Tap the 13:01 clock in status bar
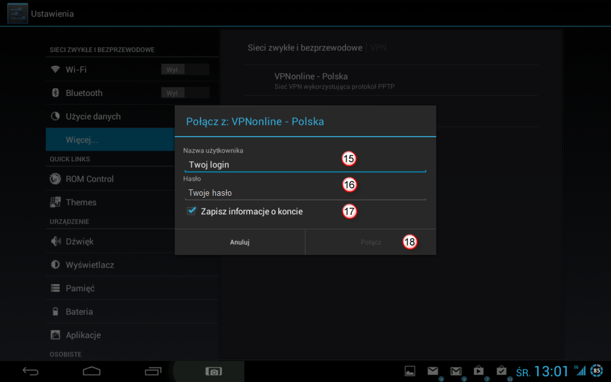 click(551, 371)
